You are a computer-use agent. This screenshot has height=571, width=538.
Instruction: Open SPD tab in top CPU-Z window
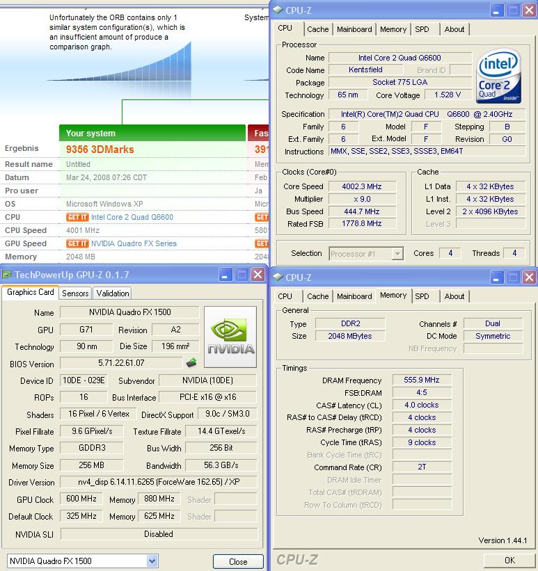point(422,29)
